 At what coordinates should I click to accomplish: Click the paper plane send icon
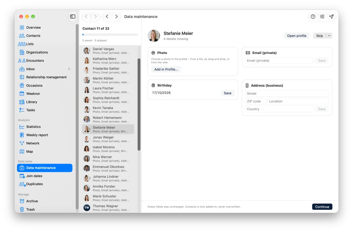(x=331, y=16)
